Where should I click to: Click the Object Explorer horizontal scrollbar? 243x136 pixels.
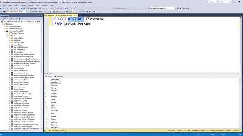[20, 131]
